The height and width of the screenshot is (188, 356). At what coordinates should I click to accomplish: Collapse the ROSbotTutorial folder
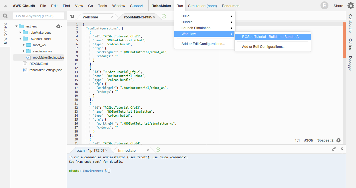tap(20, 39)
